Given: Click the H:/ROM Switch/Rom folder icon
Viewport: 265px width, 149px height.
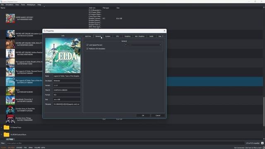Looking at the screenshot, I should click(x=7, y=135).
